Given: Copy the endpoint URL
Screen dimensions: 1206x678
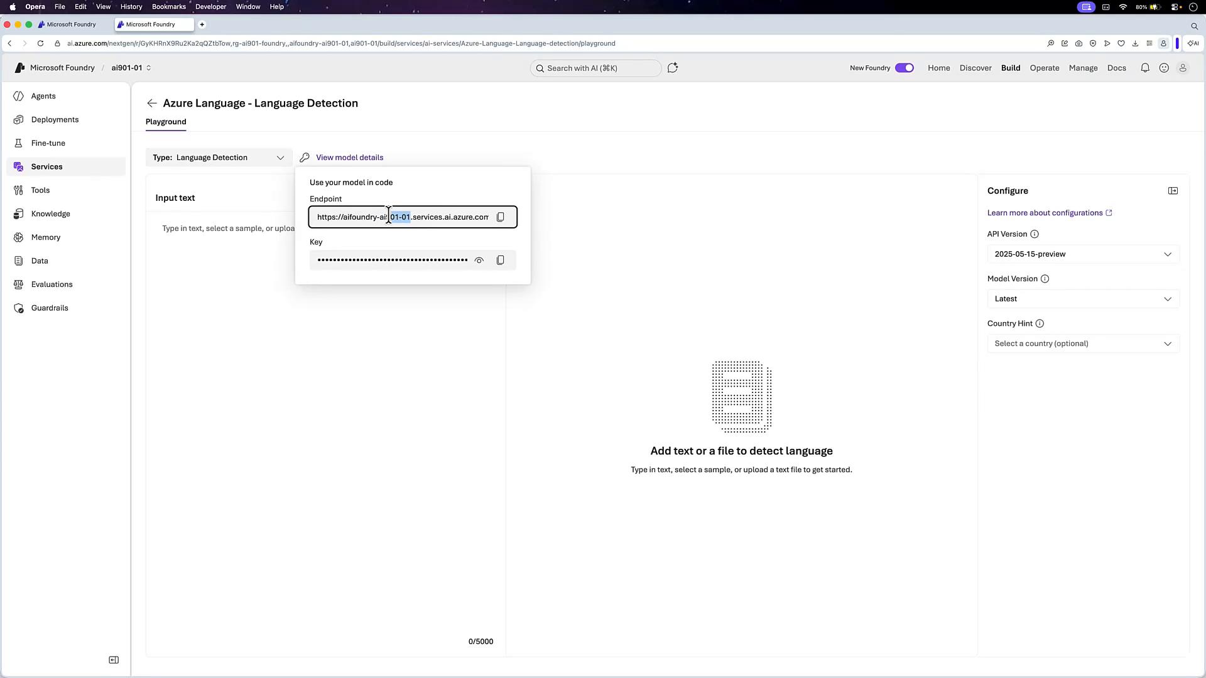Looking at the screenshot, I should click(501, 217).
